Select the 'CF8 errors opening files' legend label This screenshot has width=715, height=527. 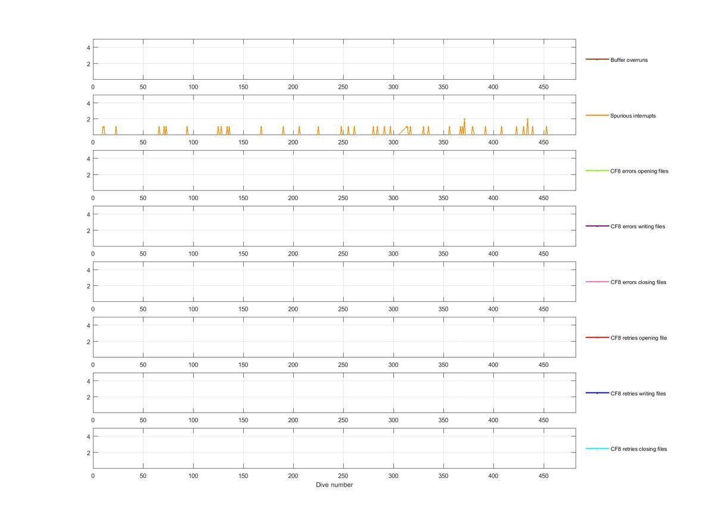pos(639,171)
